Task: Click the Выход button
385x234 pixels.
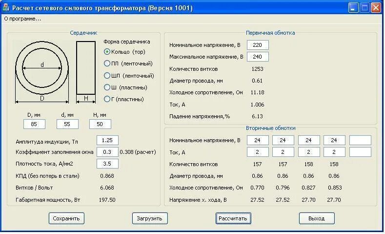Action: click(x=317, y=218)
